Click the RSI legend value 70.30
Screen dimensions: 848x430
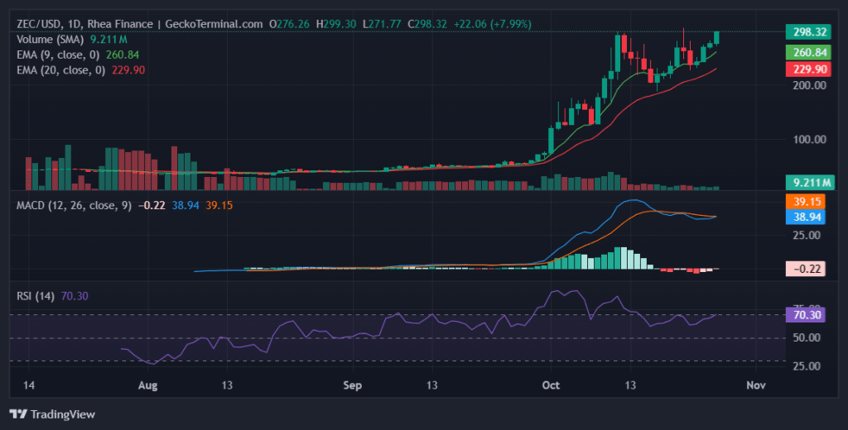75,296
